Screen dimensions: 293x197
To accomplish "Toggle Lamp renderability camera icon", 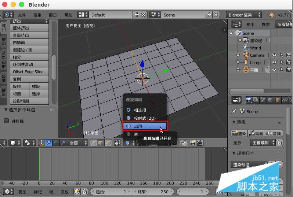I will [289, 62].
